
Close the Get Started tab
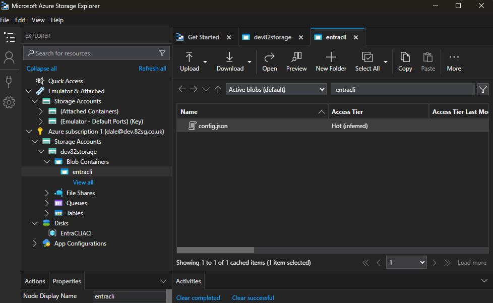click(x=229, y=37)
